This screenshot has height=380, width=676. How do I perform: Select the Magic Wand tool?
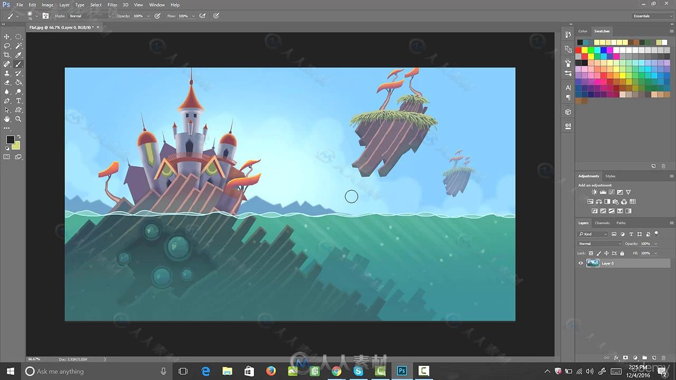18,46
